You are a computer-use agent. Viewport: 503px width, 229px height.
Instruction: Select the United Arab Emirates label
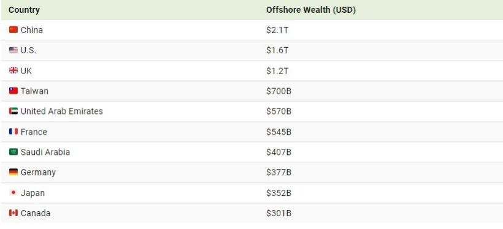[x=62, y=111]
